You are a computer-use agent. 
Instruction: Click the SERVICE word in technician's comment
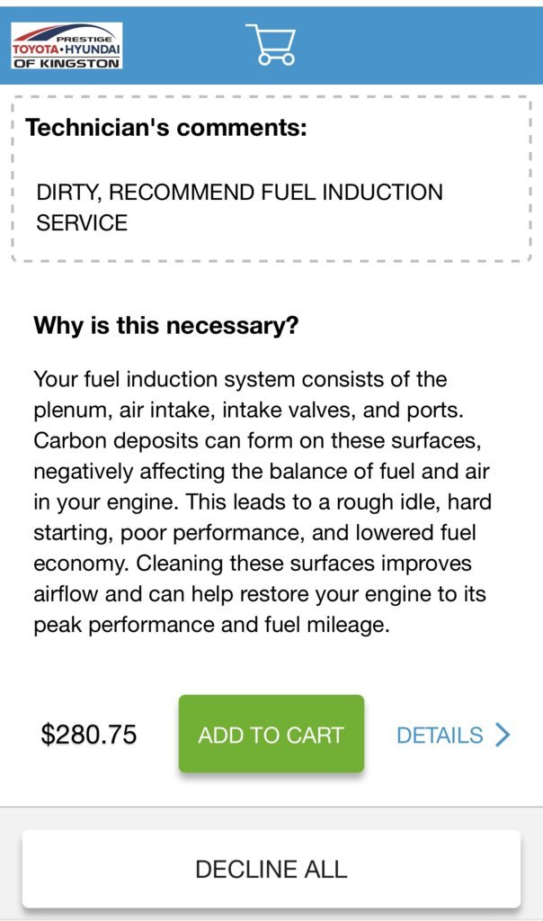[82, 223]
